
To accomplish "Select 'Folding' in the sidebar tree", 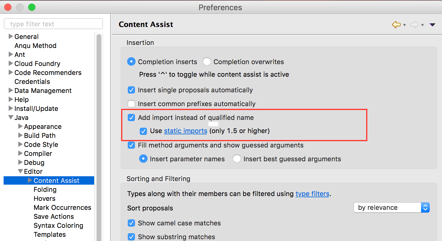I will 45,189.
